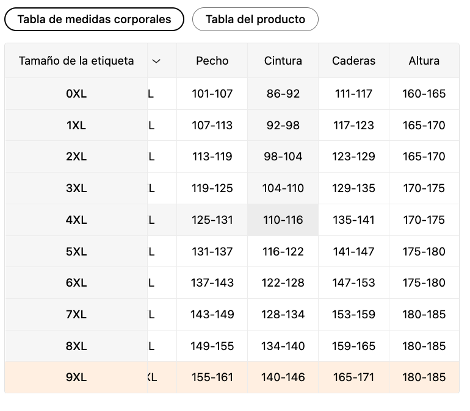This screenshot has height=411, width=470.
Task: Click the 155-161 Pecho cell
Action: [212, 377]
